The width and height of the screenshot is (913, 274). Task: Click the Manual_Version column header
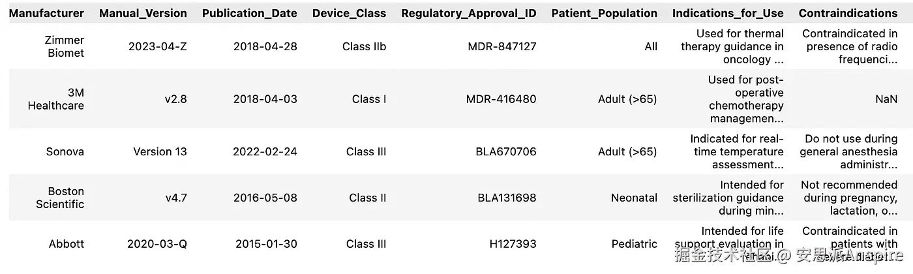click(143, 13)
